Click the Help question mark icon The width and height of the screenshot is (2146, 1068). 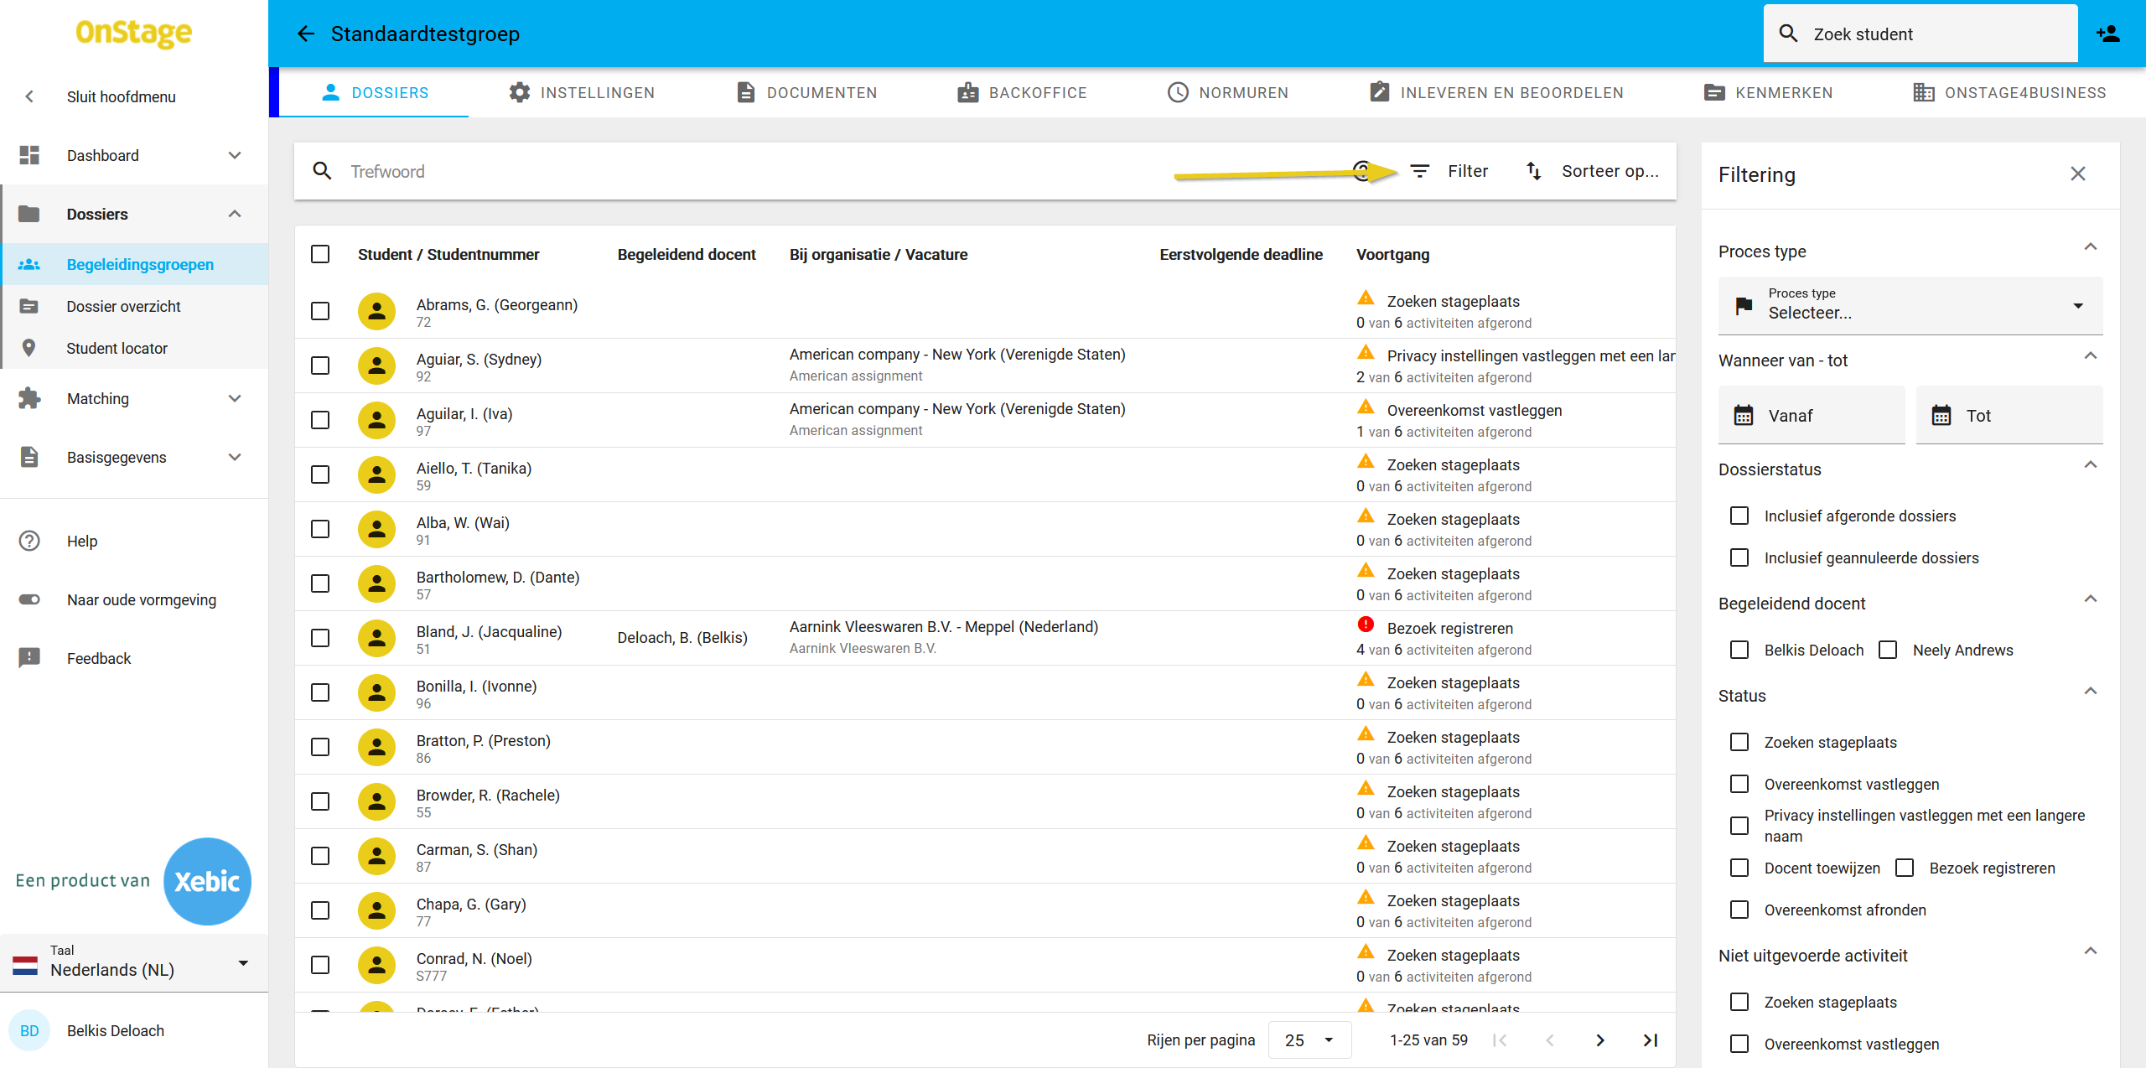point(29,541)
